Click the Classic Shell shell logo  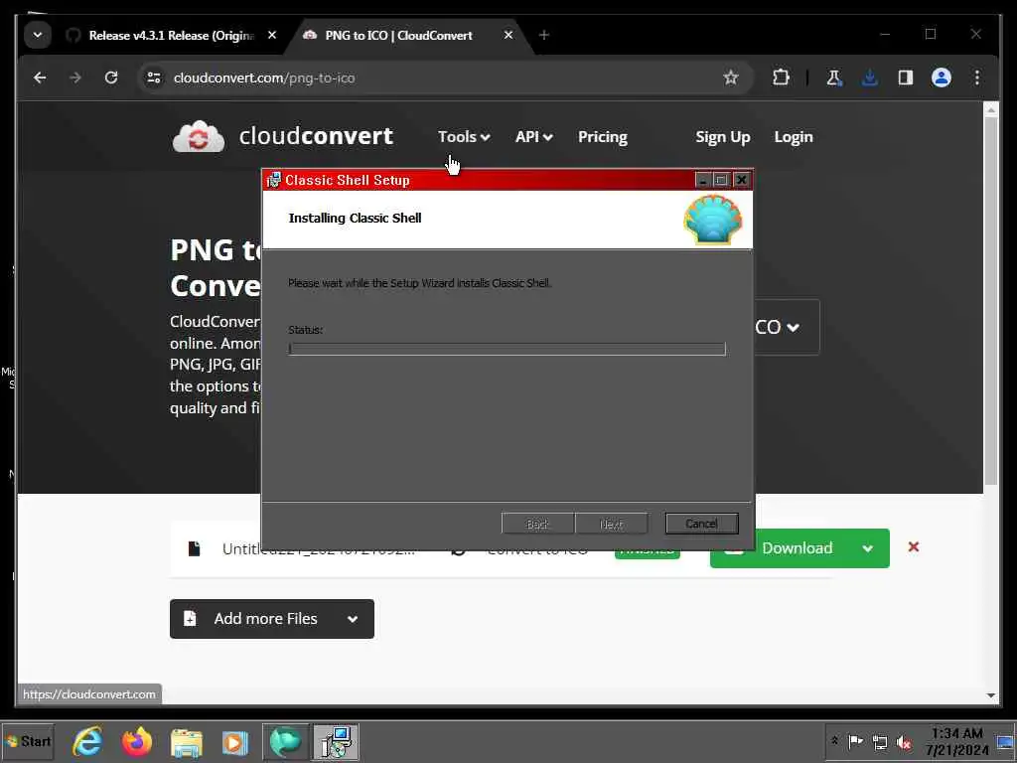(x=713, y=220)
